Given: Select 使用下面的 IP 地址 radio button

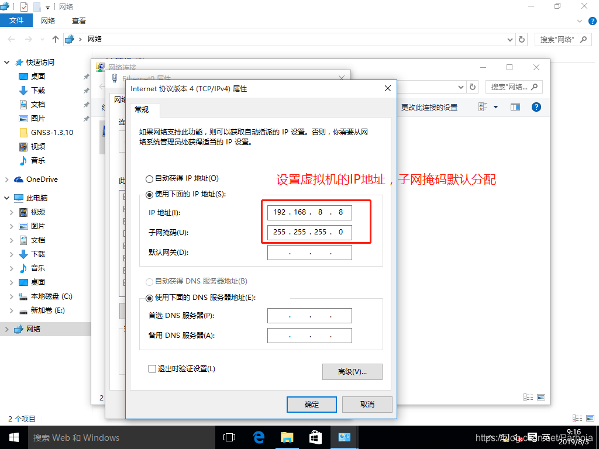Looking at the screenshot, I should pyautogui.click(x=149, y=195).
